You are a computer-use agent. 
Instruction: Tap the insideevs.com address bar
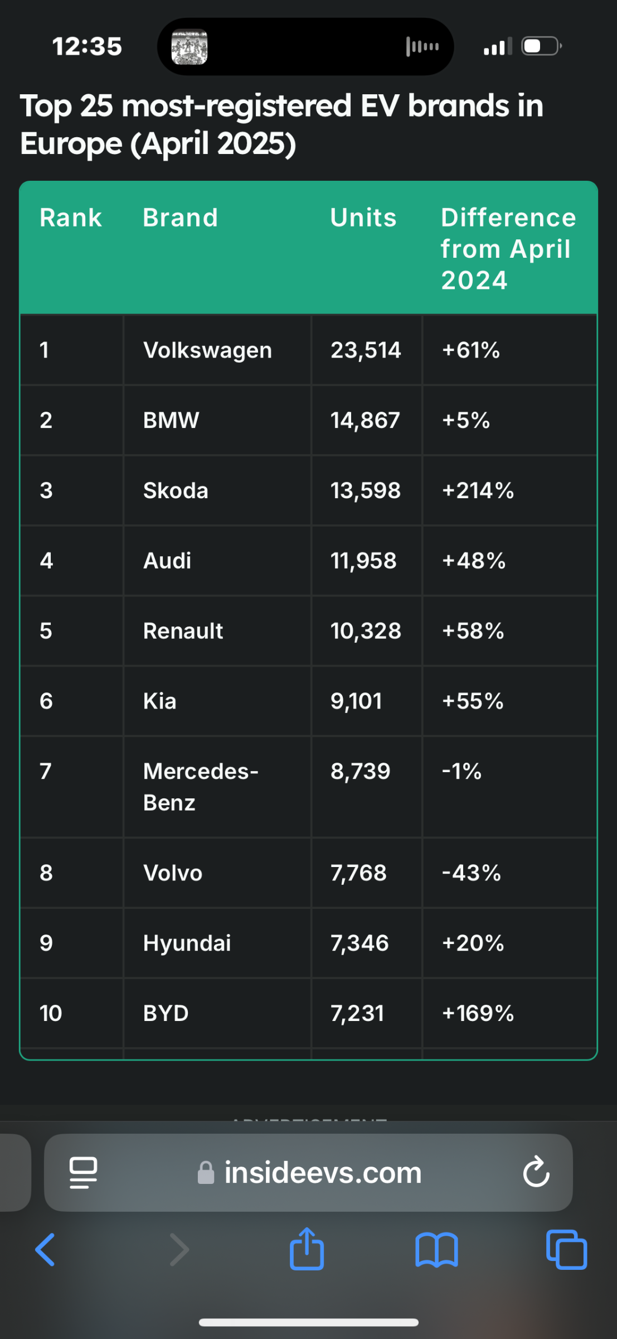click(x=308, y=1172)
